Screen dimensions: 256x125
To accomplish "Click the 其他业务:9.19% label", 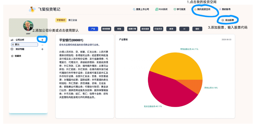I will click(x=211, y=88).
